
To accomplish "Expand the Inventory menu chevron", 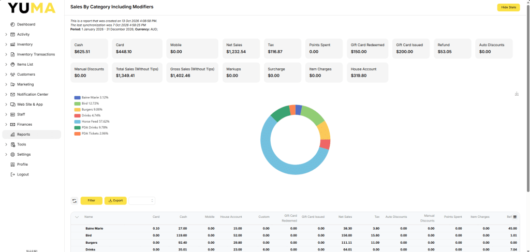I will point(6,45).
